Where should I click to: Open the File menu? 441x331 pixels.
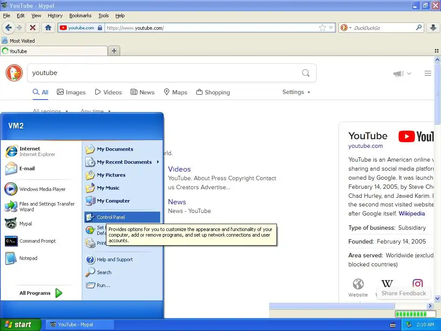[x=6, y=16]
